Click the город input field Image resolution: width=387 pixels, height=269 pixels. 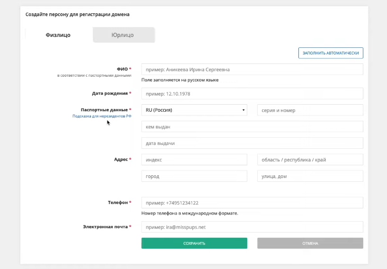click(x=194, y=176)
